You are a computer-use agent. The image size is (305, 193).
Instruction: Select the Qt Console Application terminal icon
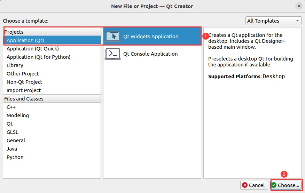point(113,54)
